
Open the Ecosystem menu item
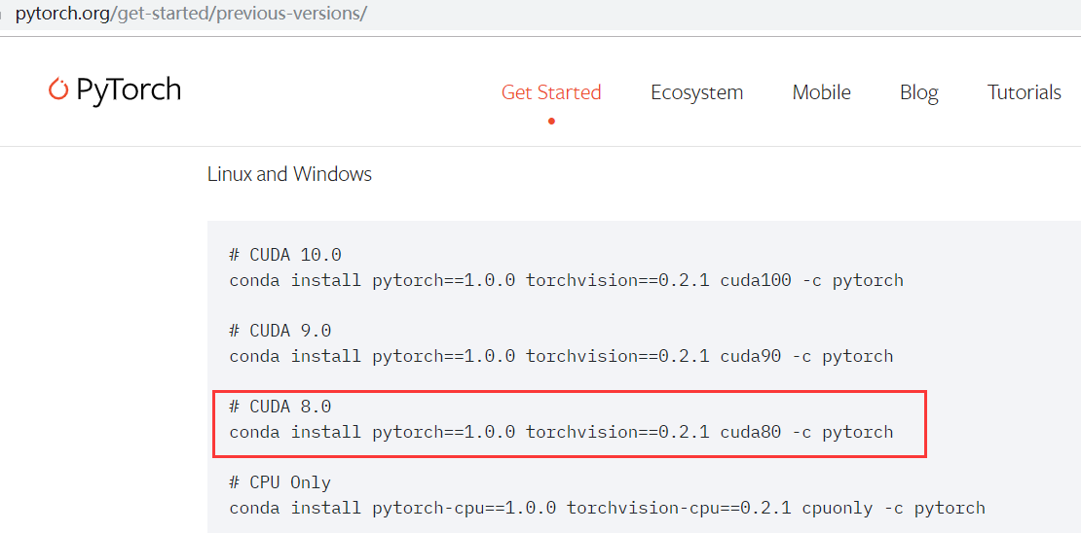pos(696,92)
